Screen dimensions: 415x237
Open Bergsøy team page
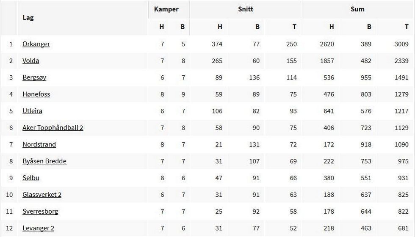tap(34, 77)
